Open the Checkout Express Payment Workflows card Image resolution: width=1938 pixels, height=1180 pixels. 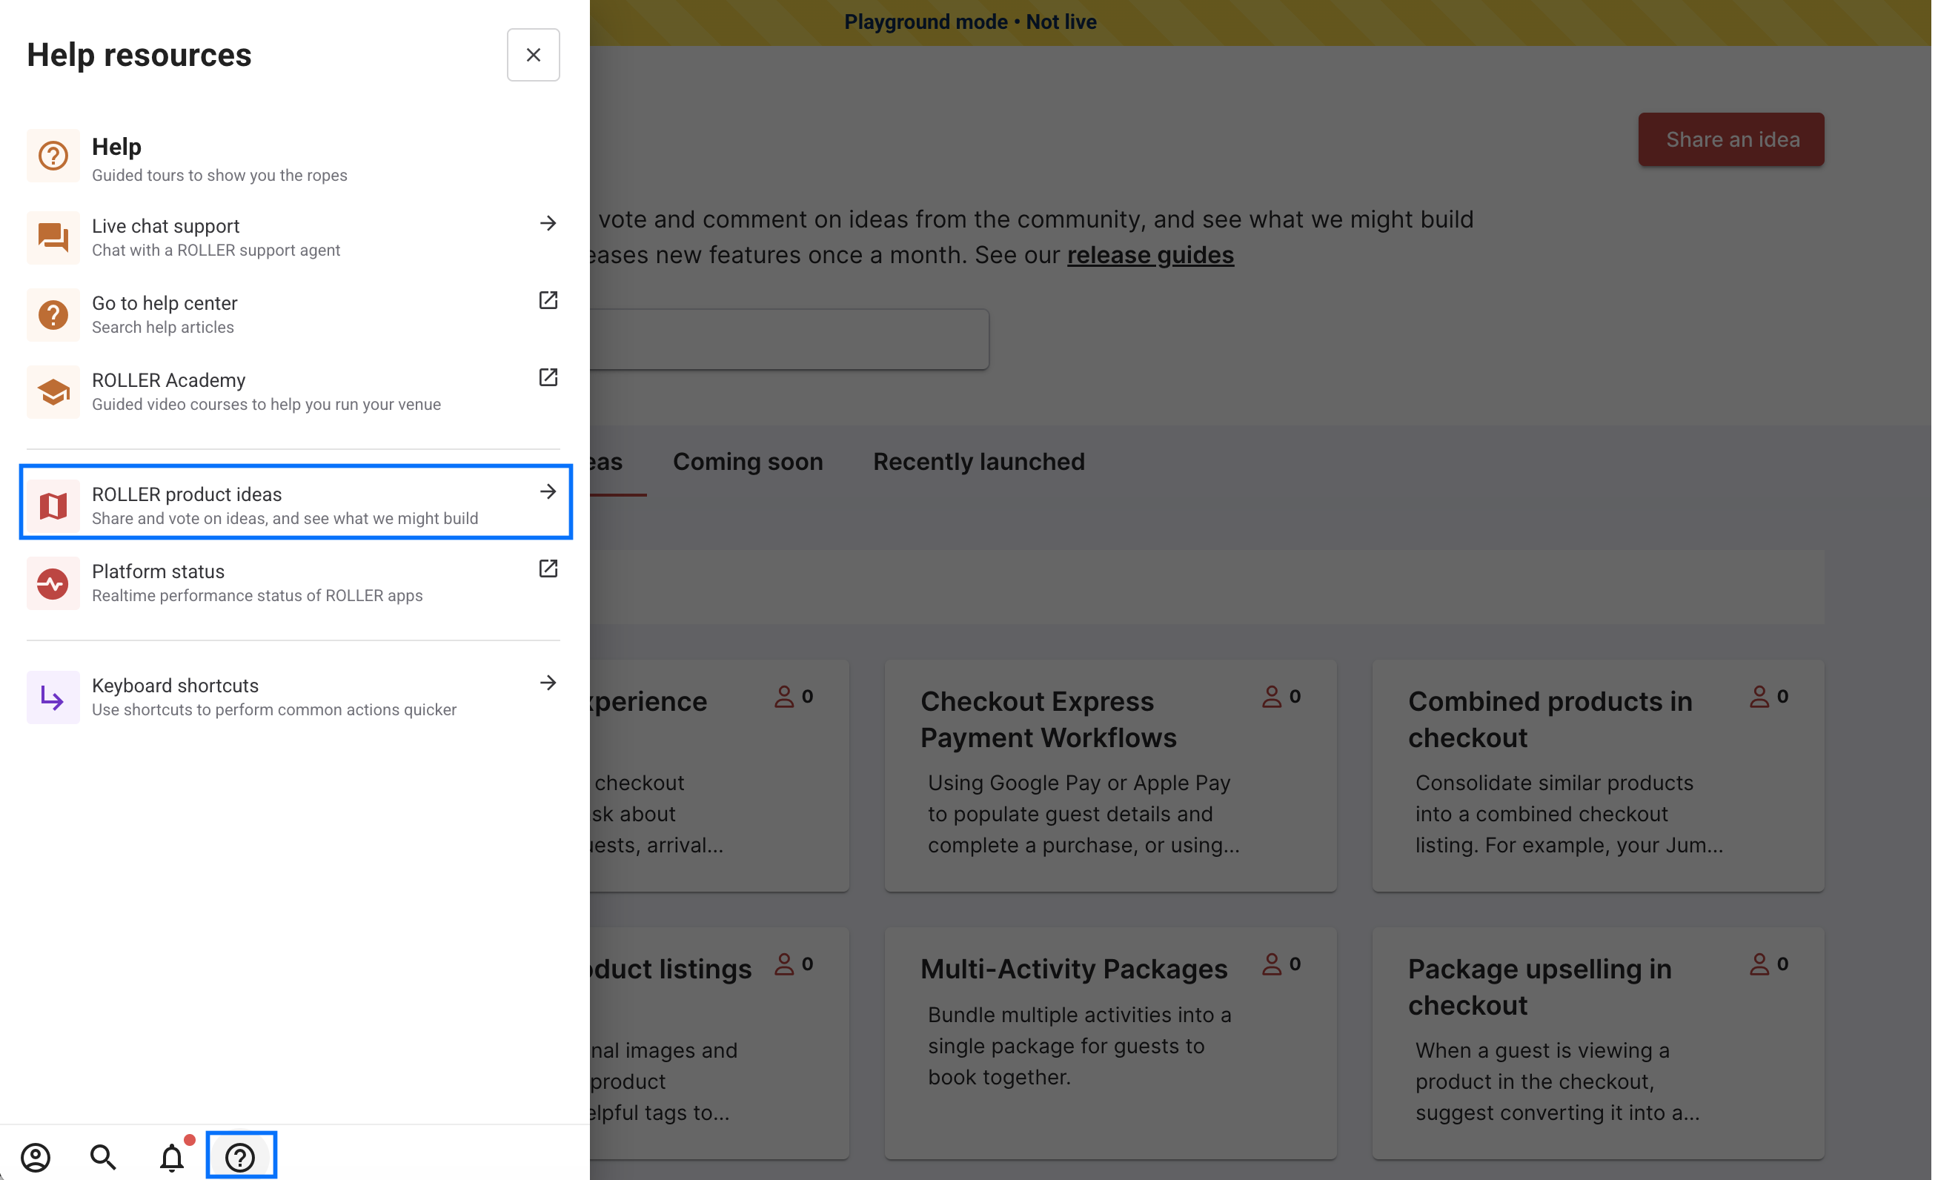(1111, 775)
